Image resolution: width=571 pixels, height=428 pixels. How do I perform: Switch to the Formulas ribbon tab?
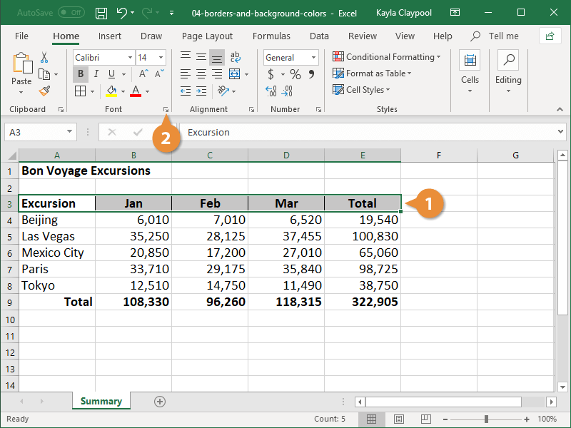pos(271,36)
